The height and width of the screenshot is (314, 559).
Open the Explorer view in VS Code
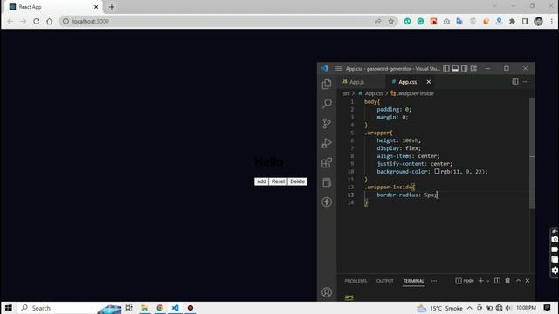[x=327, y=84]
